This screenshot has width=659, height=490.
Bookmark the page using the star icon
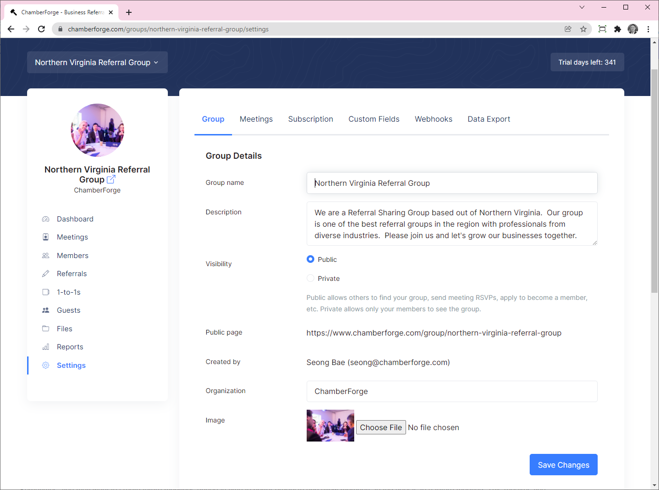583,29
